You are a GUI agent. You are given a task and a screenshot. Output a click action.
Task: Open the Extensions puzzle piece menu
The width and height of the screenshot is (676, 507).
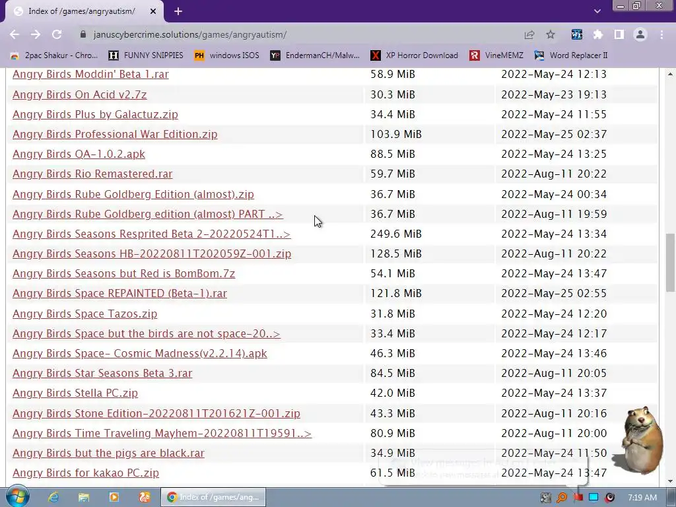coord(597,34)
